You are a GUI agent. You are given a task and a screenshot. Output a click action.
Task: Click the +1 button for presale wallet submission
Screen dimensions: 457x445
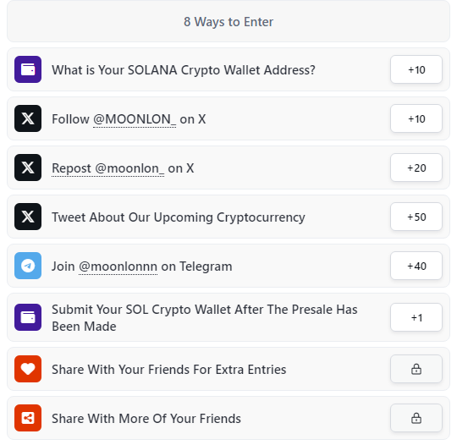[x=416, y=317]
